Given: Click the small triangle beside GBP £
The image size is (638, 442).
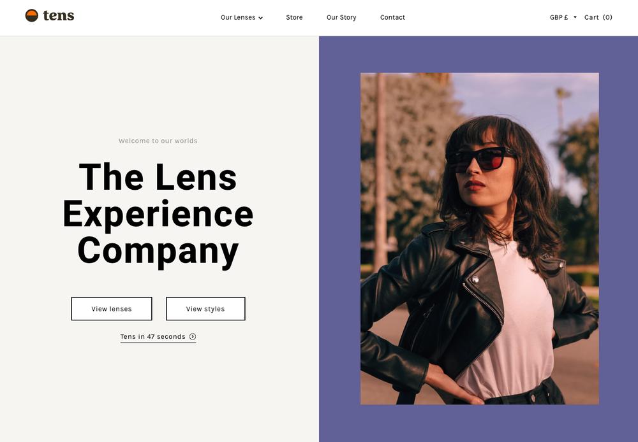Looking at the screenshot, I should click(x=575, y=17).
